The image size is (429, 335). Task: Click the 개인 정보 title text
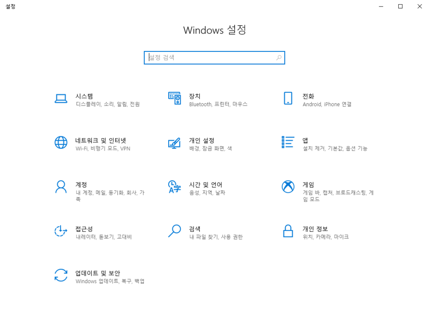[315, 229]
